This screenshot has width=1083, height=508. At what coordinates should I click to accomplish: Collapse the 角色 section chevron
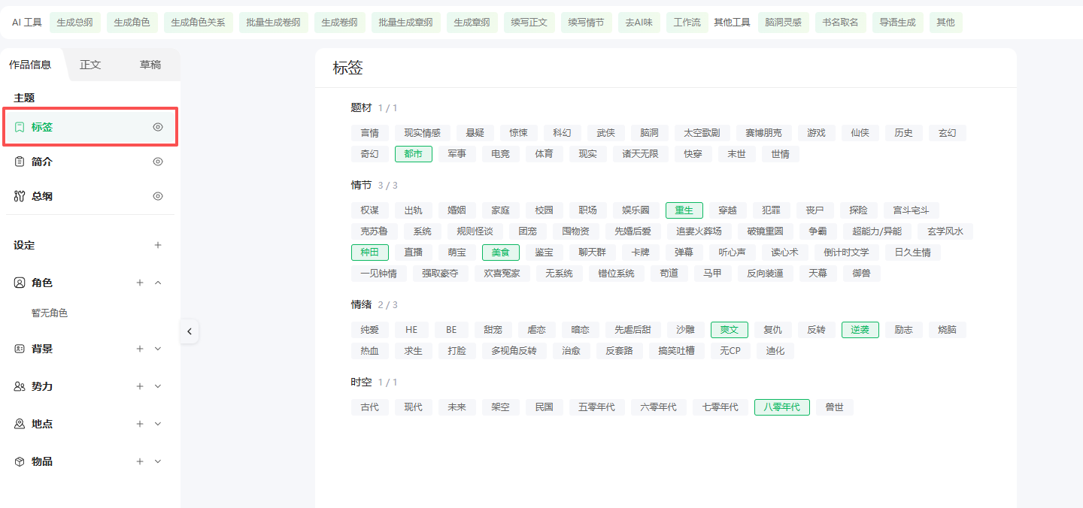coord(158,283)
